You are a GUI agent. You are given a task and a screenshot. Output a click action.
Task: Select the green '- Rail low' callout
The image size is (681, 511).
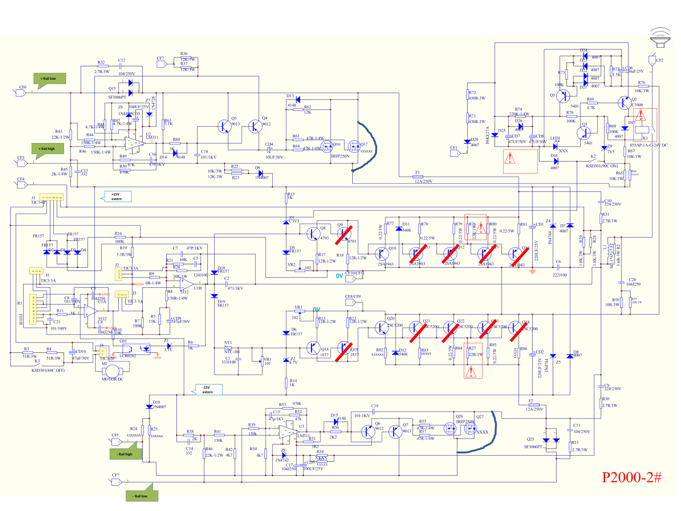(x=142, y=496)
